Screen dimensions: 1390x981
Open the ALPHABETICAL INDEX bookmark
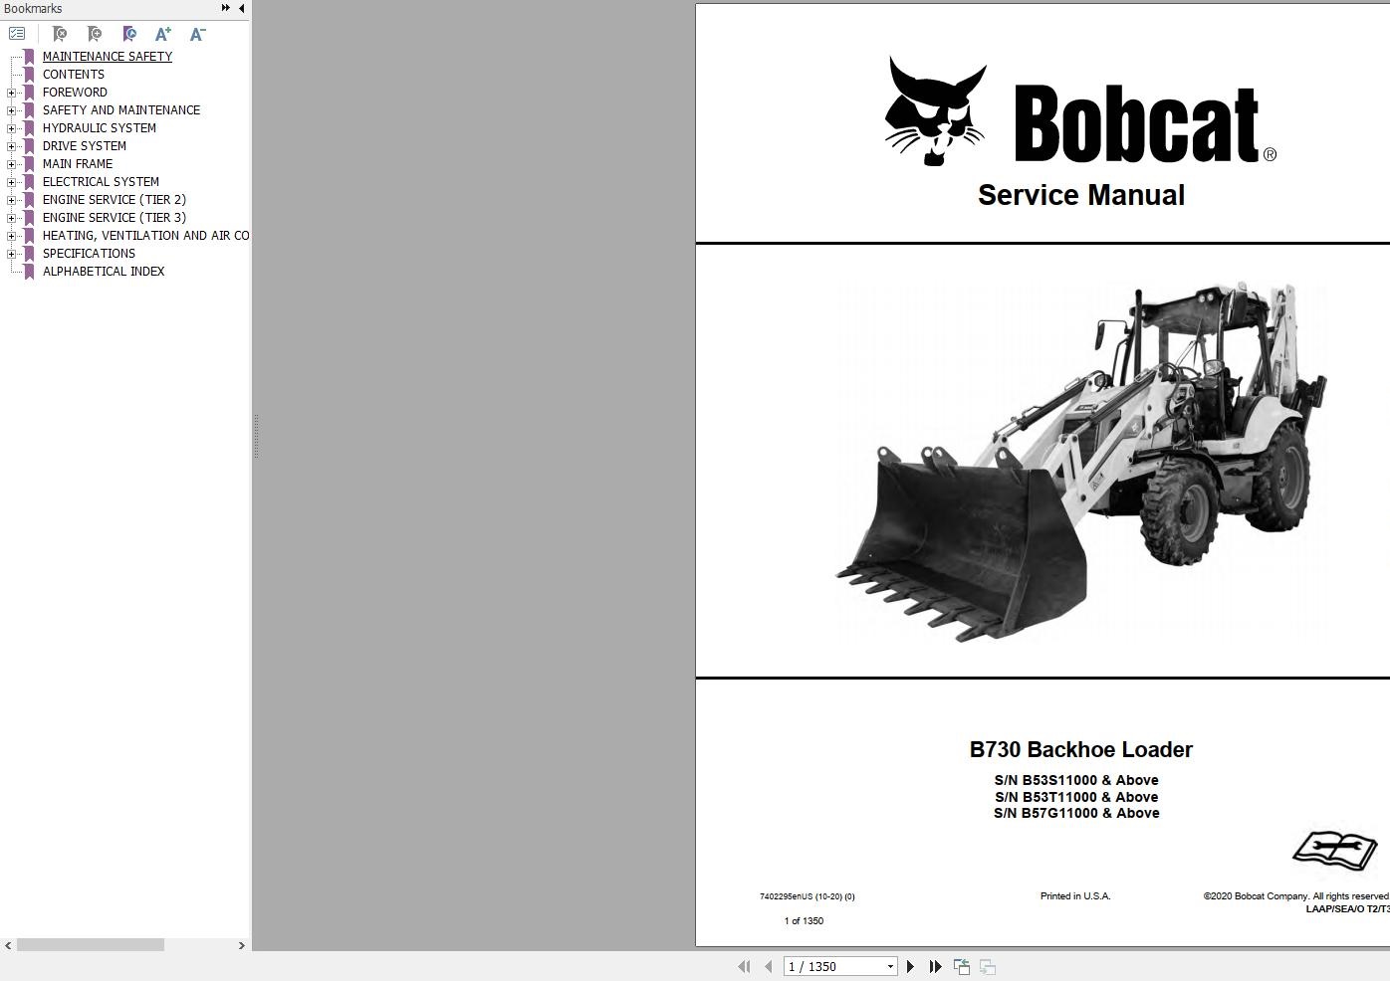pyautogui.click(x=104, y=272)
